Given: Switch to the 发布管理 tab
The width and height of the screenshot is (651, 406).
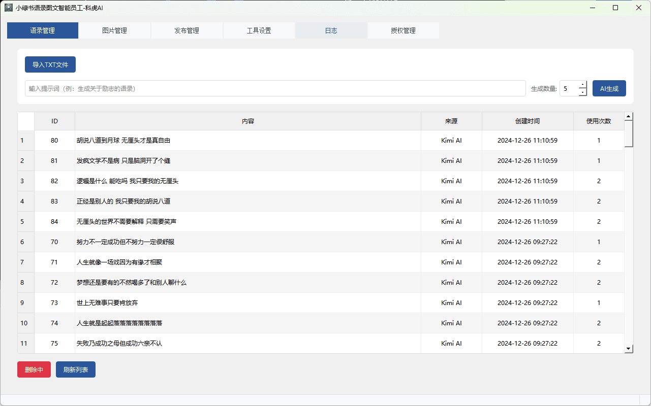Looking at the screenshot, I should (187, 30).
